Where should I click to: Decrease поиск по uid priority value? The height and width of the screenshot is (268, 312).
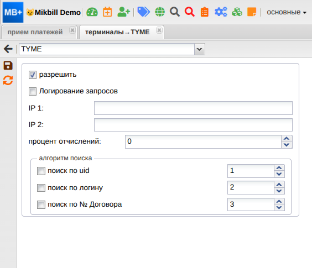pyautogui.click(x=279, y=175)
